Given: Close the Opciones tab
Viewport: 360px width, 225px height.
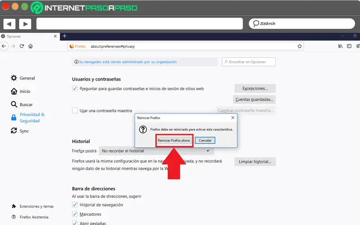Looking at the screenshot, I should pyautogui.click(x=55, y=36).
